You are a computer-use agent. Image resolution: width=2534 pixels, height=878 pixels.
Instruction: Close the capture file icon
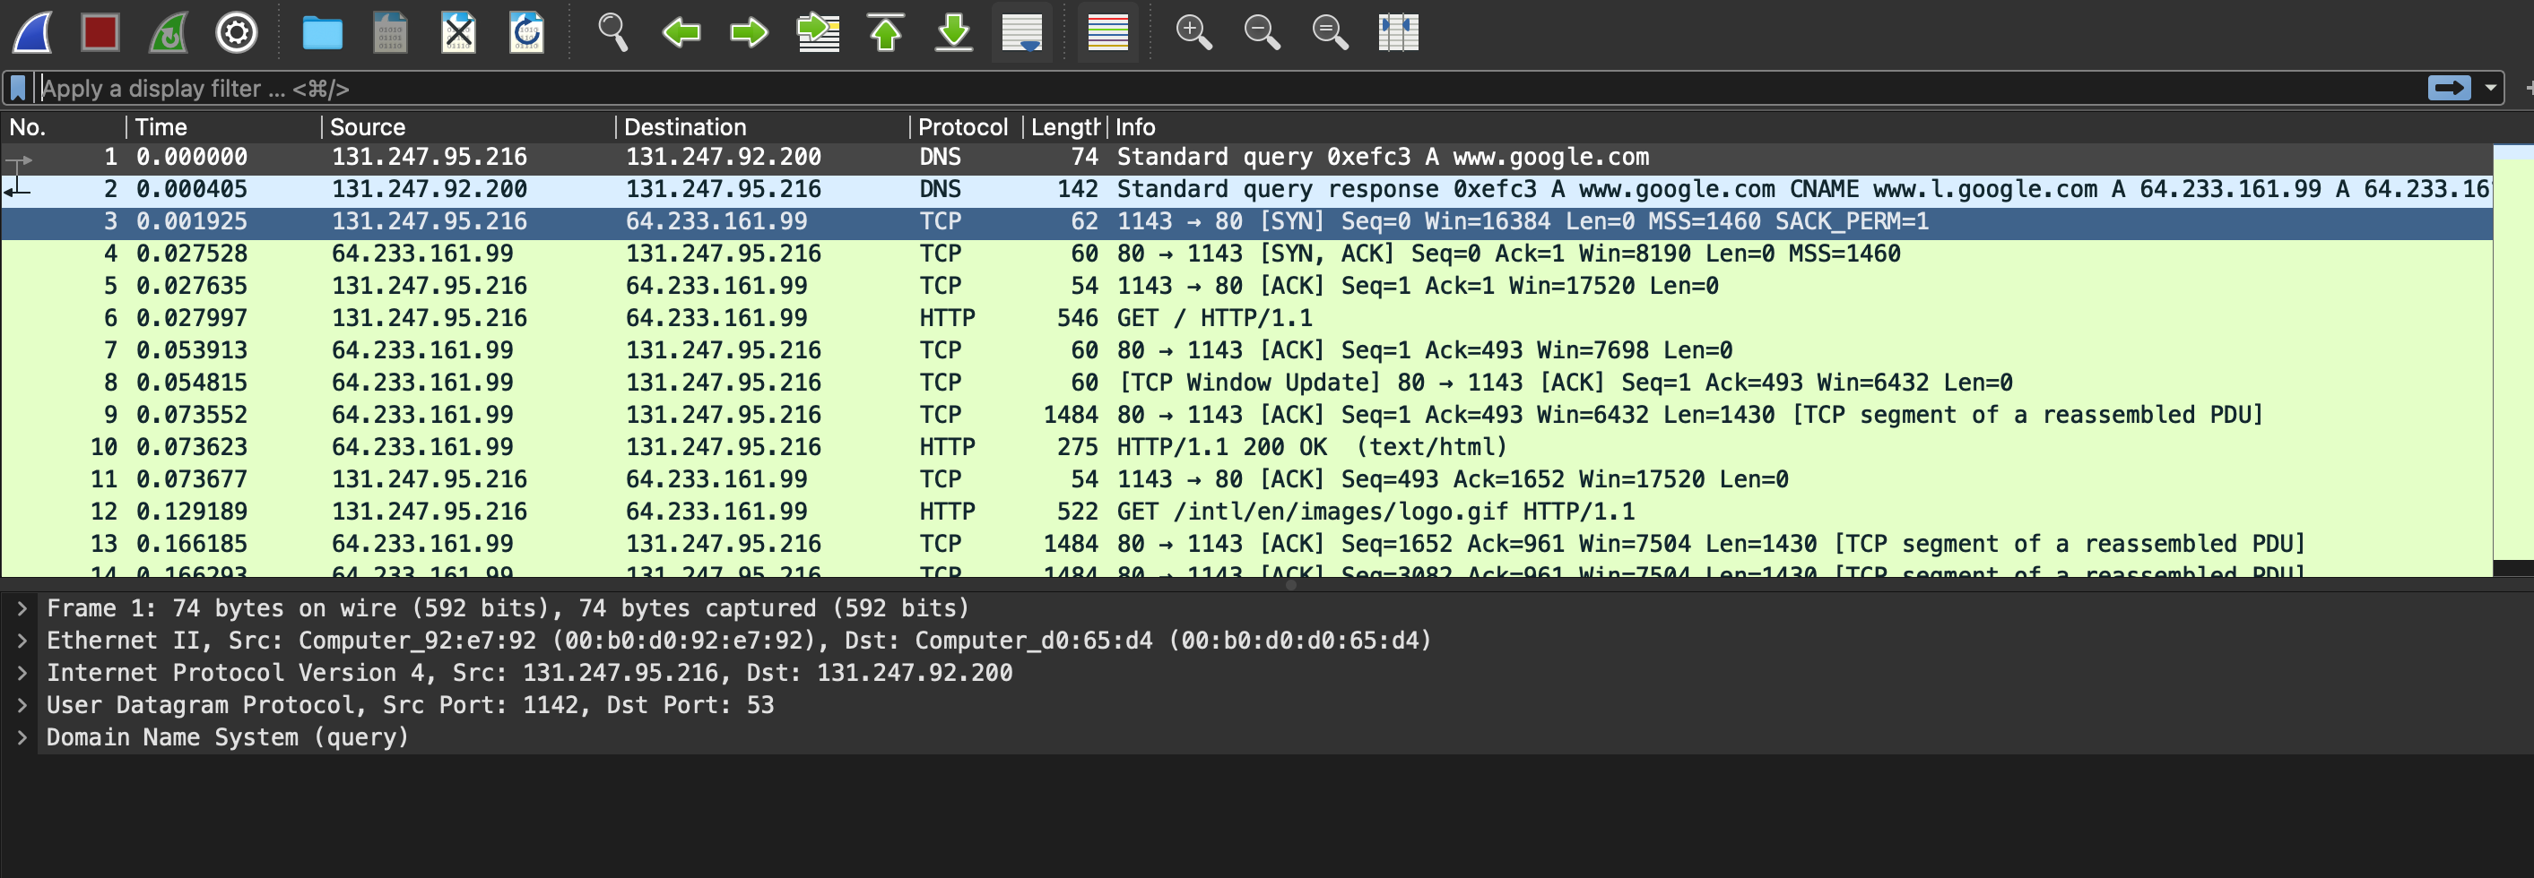pos(458,32)
